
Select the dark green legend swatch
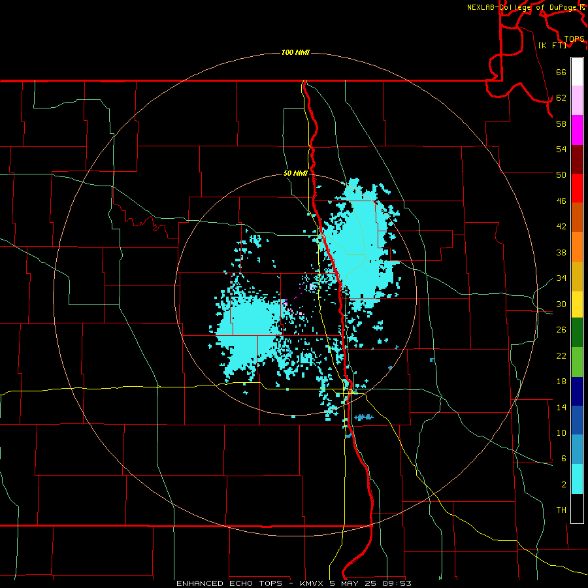tap(577, 333)
